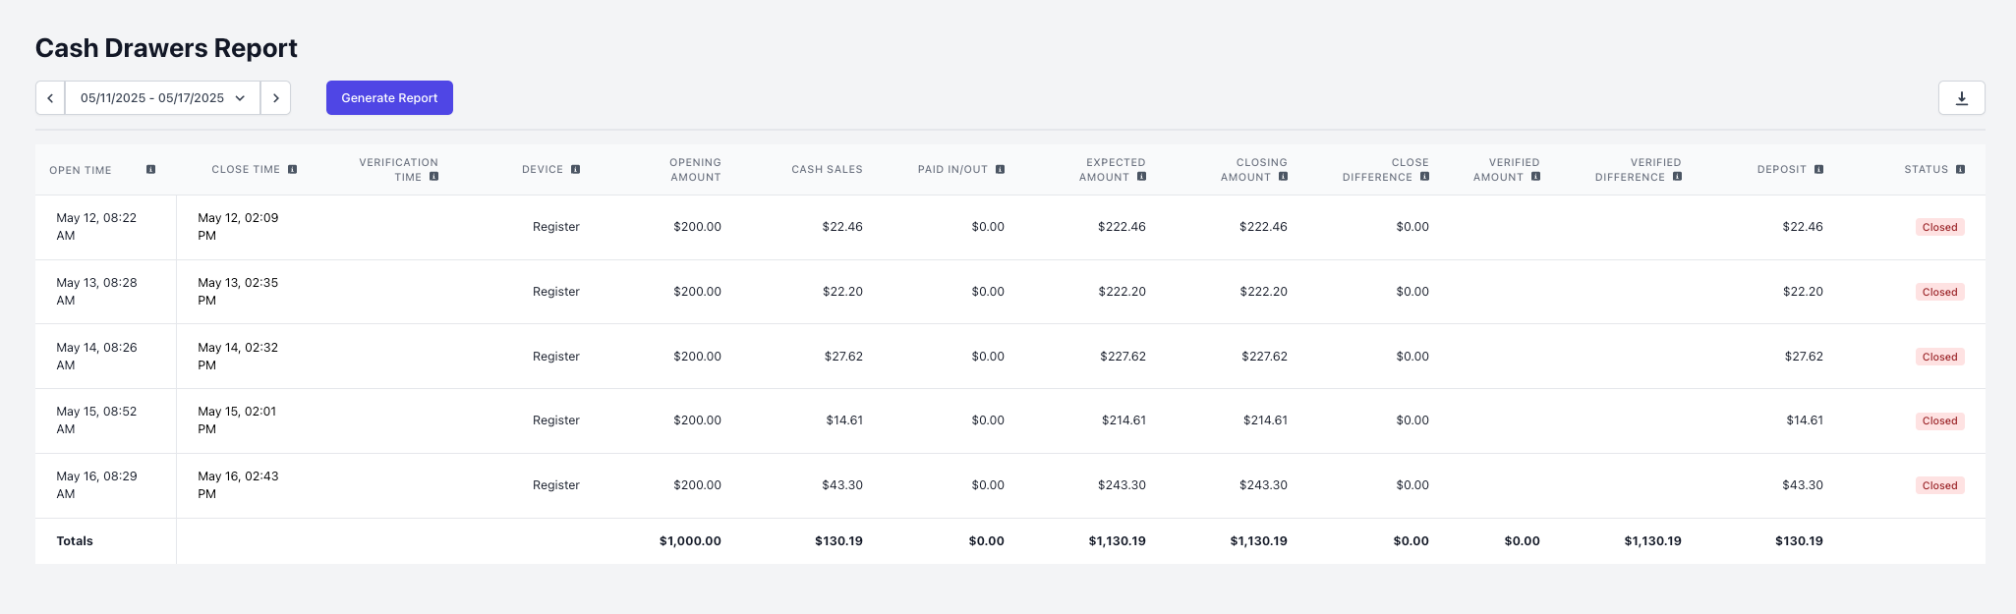
Task: Click the Generate Report button
Action: [x=389, y=98]
